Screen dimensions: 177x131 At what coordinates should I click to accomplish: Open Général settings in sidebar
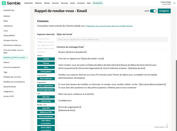[7, 16]
